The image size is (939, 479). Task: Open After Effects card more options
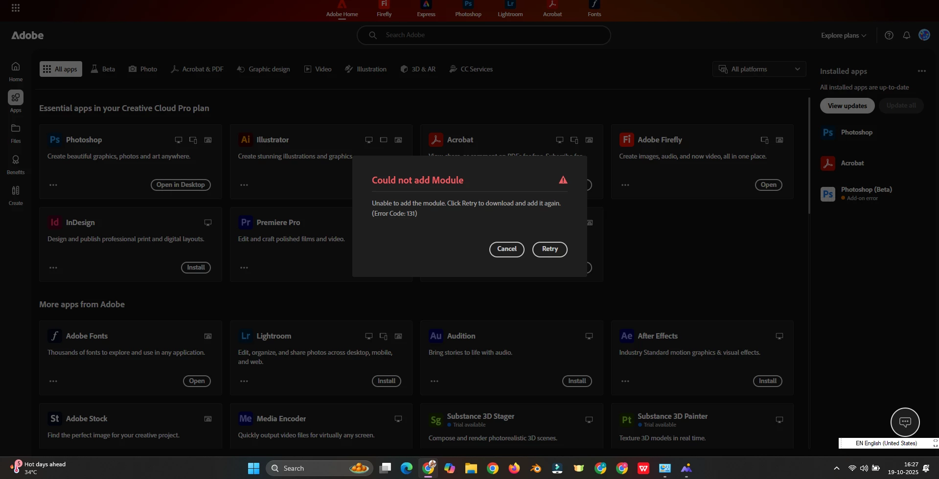coord(625,381)
